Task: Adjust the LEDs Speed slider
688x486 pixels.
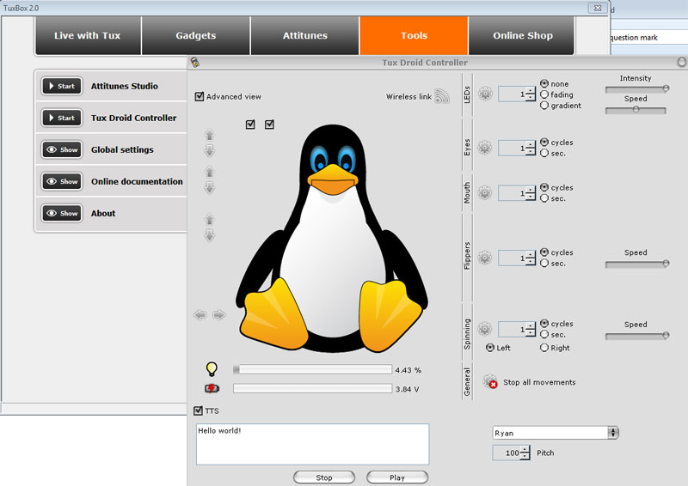Action: point(636,110)
